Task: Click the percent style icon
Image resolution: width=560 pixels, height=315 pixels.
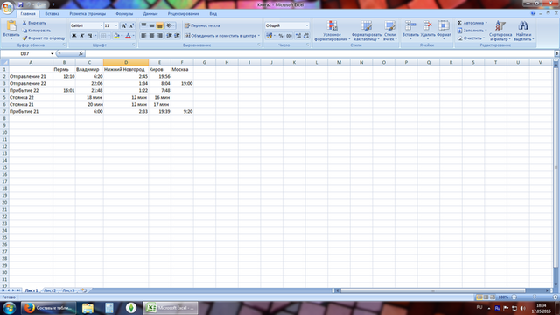Action: pyautogui.click(x=281, y=36)
